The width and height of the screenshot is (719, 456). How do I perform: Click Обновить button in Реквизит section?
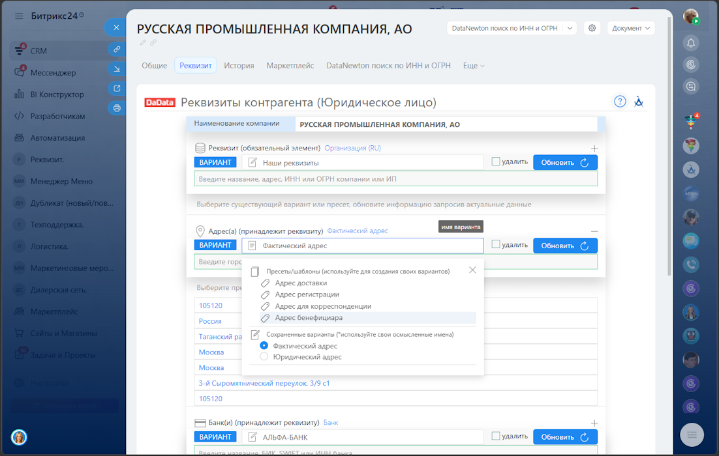point(564,163)
